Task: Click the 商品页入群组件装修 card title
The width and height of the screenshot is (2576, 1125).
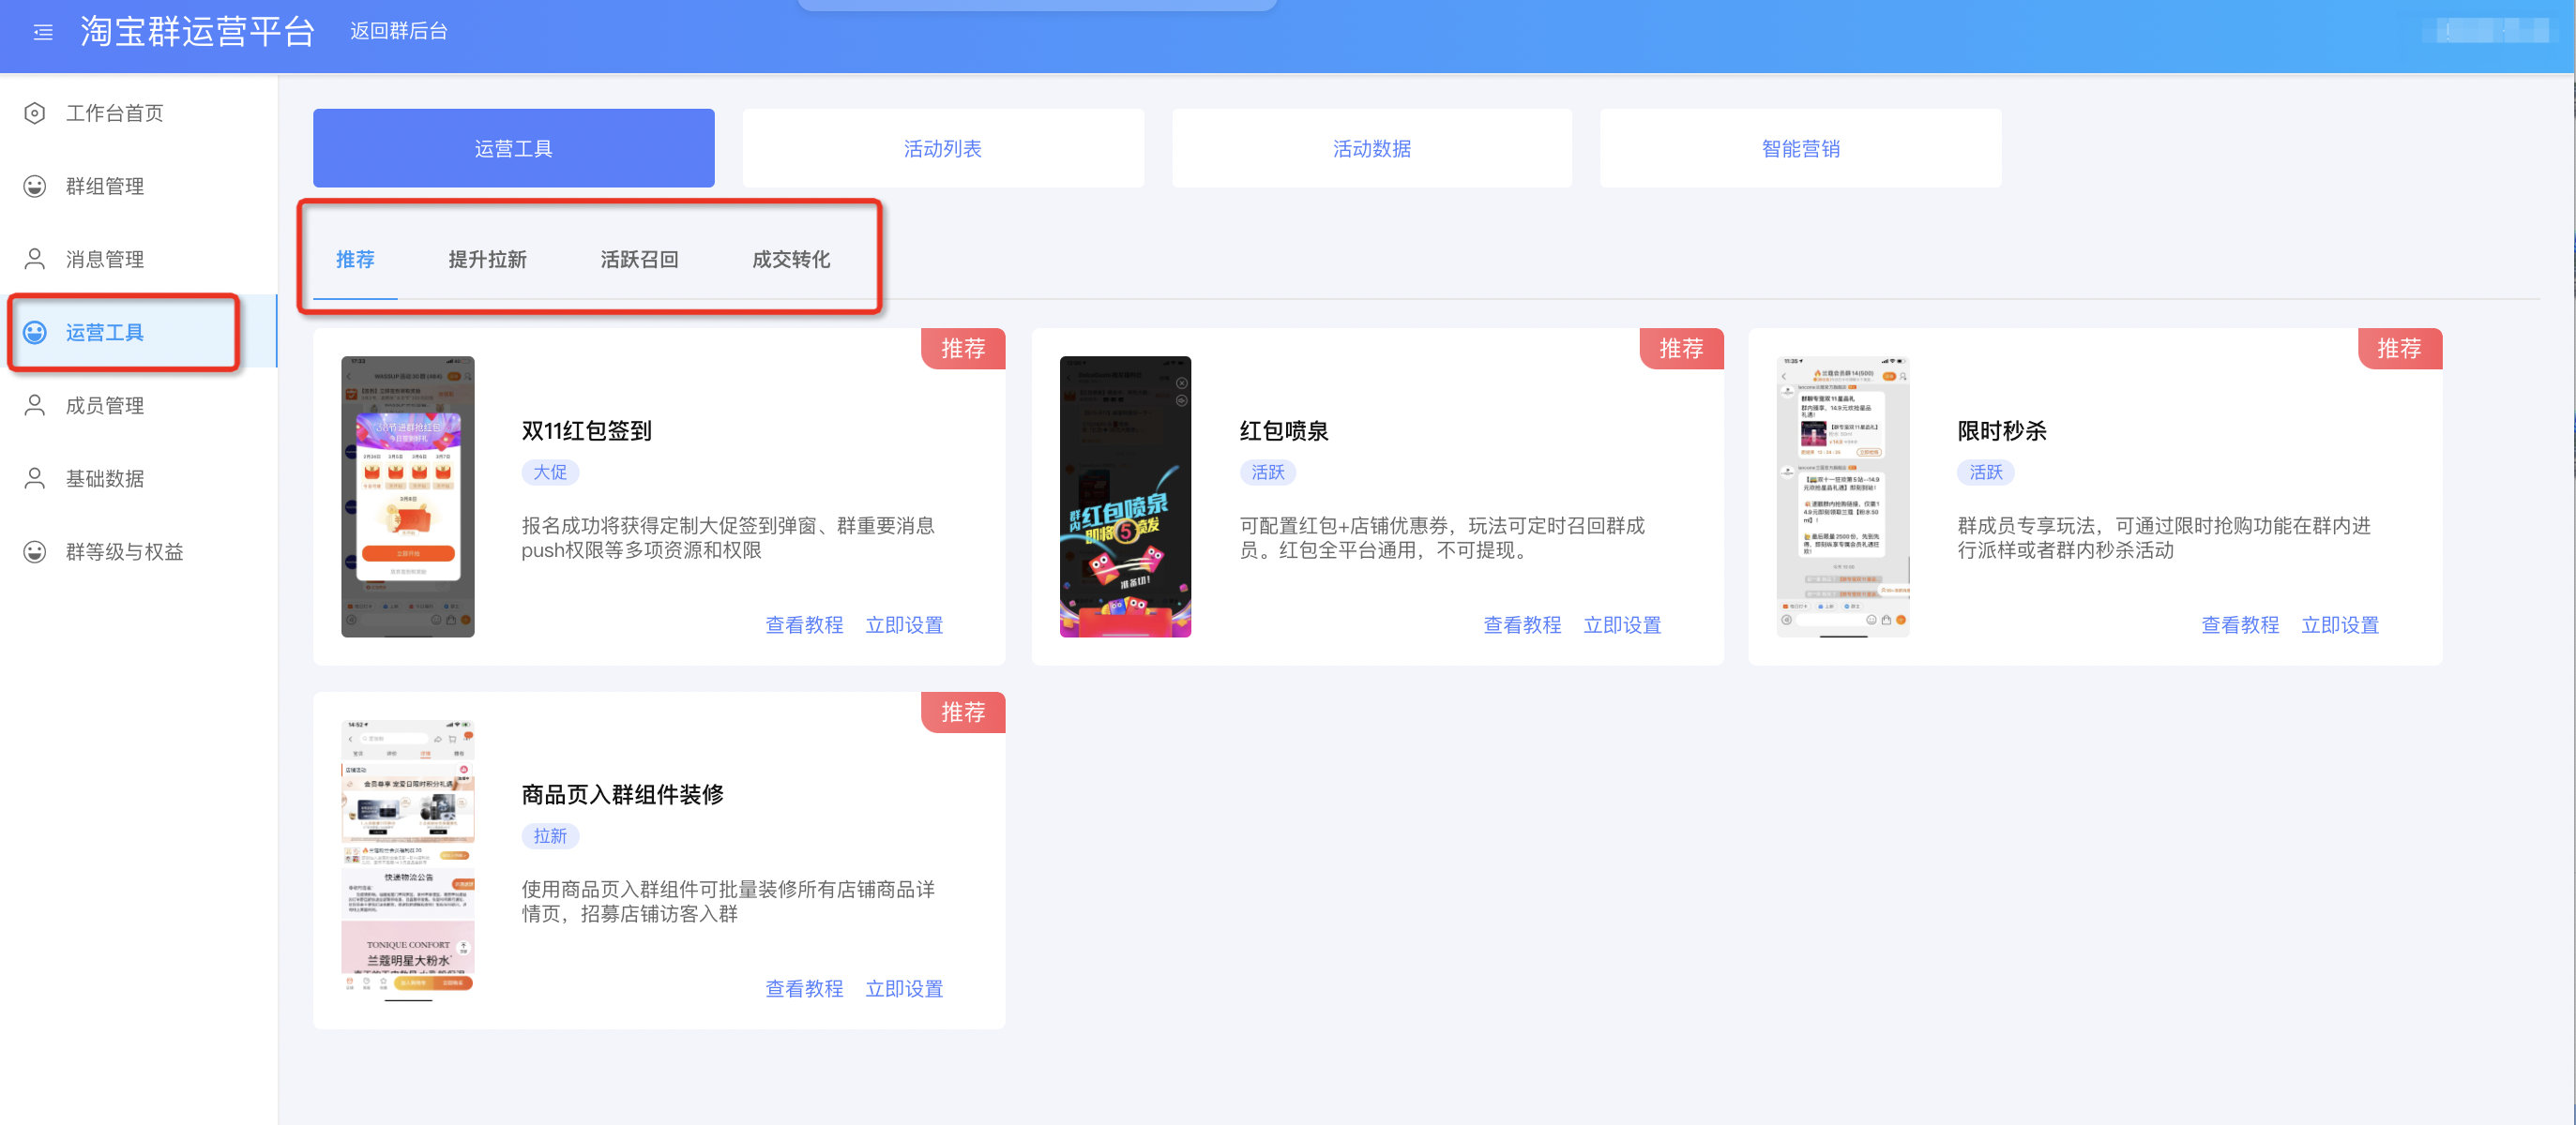Action: tap(622, 794)
